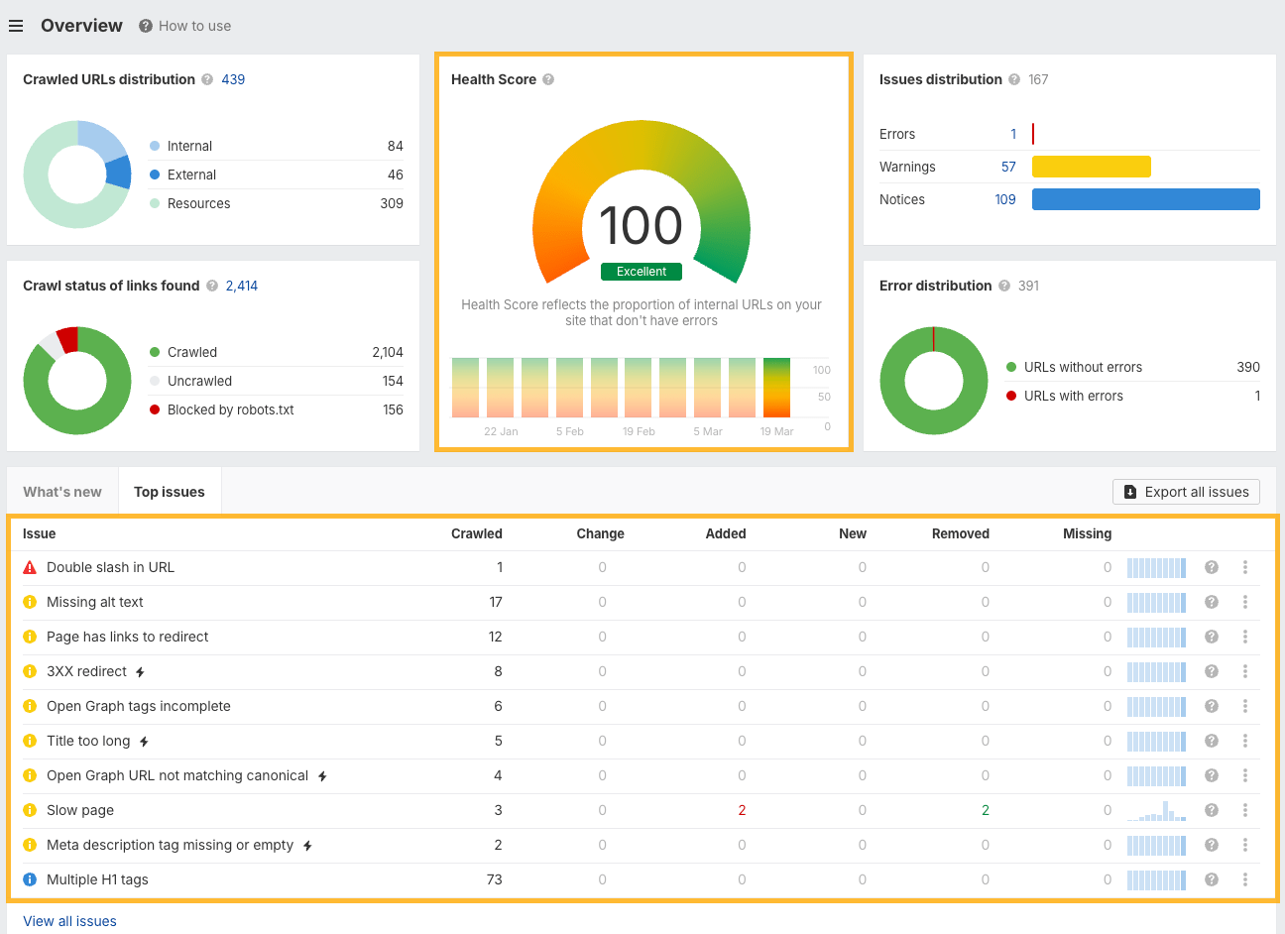This screenshot has width=1285, height=934.
Task: Open three-dot menu for Missing alt text
Action: (1245, 602)
